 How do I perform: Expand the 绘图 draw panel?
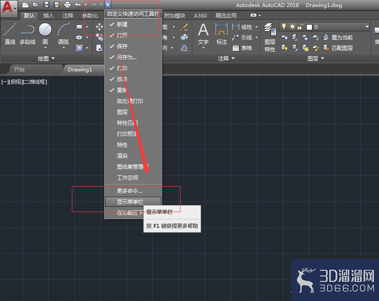click(x=46, y=58)
